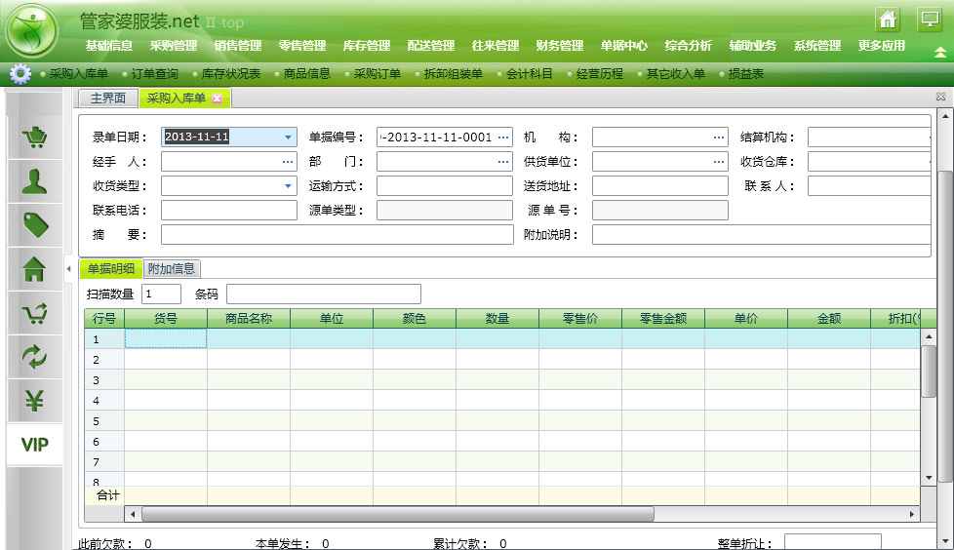This screenshot has width=954, height=550.
Task: Click the person silhouette sidebar icon
Action: (35, 181)
